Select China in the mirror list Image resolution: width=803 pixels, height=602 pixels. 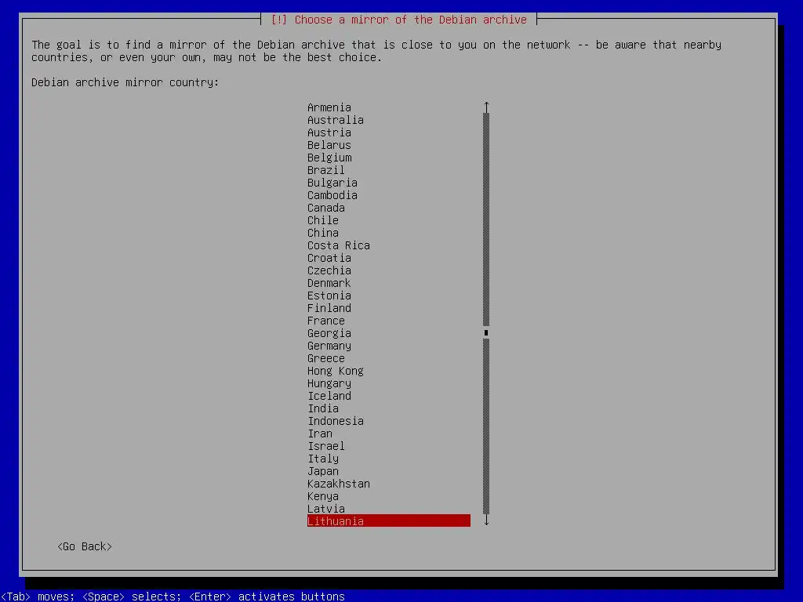coord(323,233)
